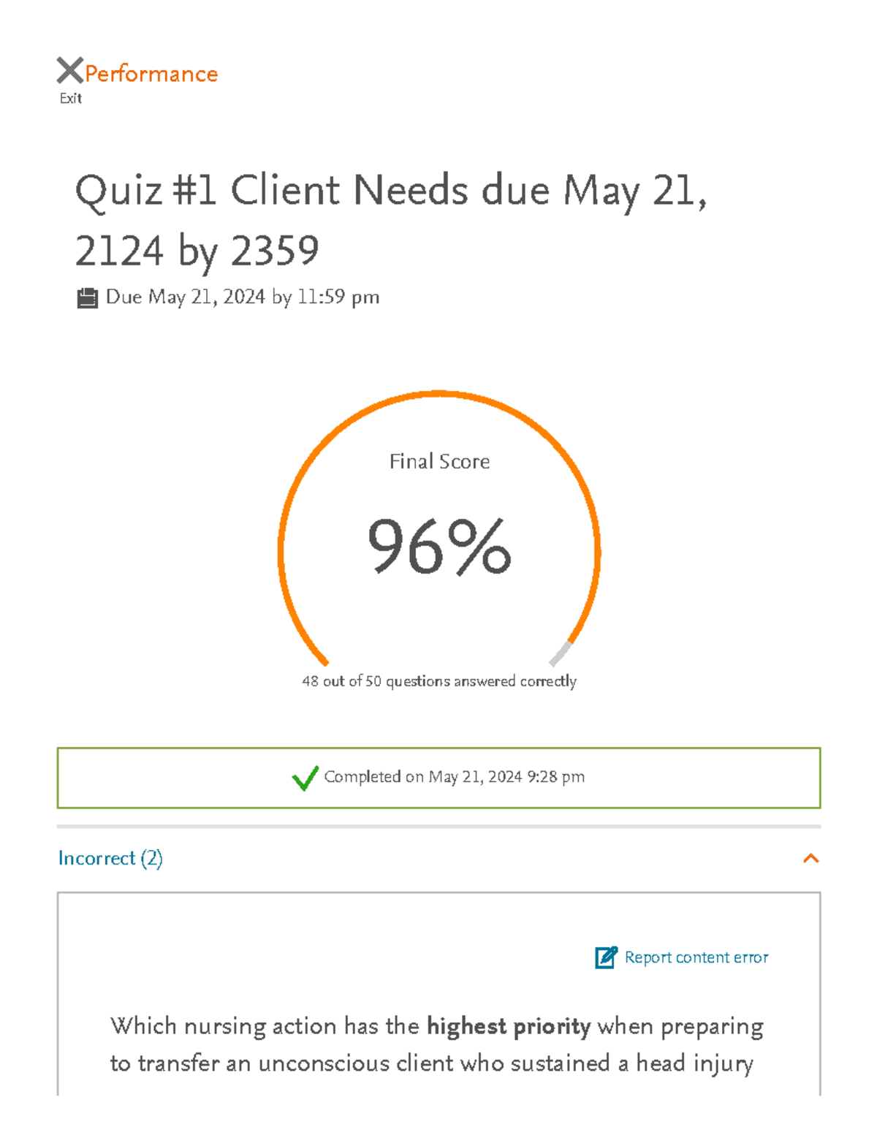This screenshot has width=877, height=1135.
Task: Click the green checkmark completion icon
Action: point(306,778)
